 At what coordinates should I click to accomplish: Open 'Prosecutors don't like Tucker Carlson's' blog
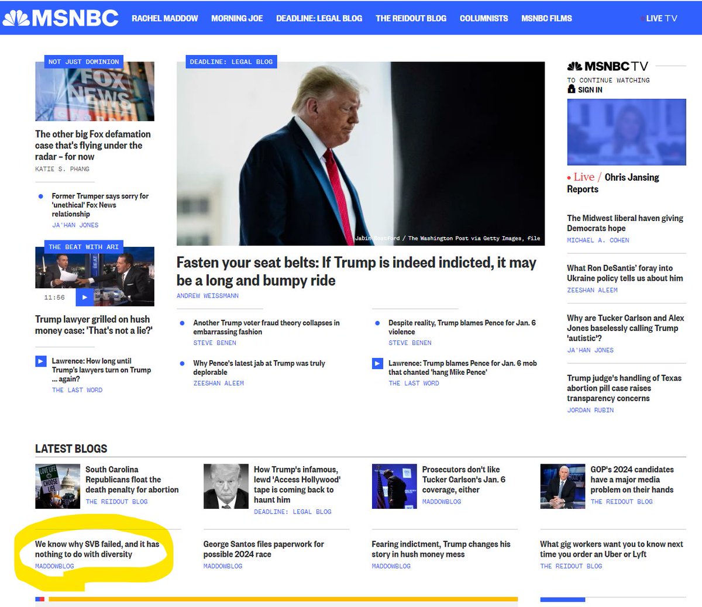(x=464, y=480)
